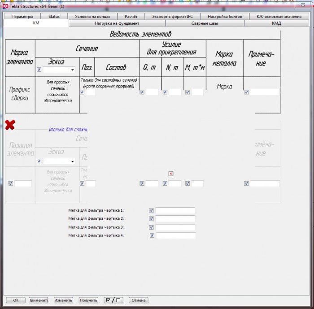Click input field for Метка для фильтра чертежа 4
The image size is (314, 309).
[176, 236]
